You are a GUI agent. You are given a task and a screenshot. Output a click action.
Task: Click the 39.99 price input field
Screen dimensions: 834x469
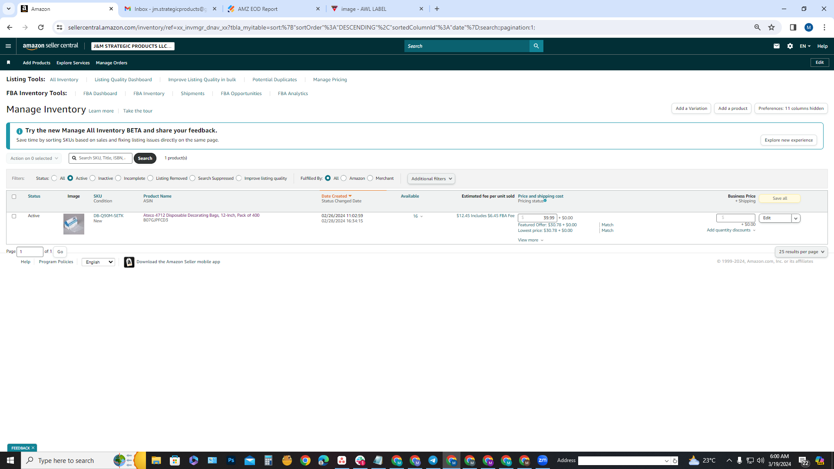tap(537, 218)
